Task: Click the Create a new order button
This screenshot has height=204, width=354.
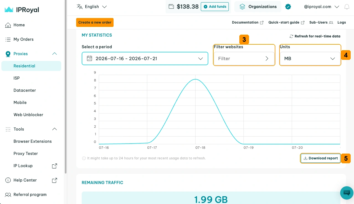Action: click(x=95, y=22)
